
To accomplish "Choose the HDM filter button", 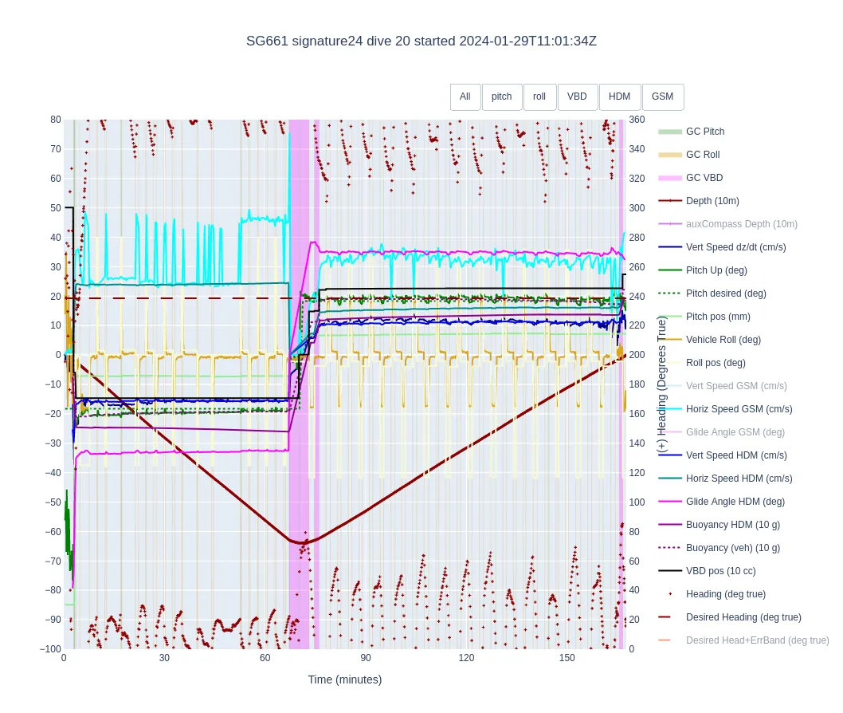I will click(619, 97).
